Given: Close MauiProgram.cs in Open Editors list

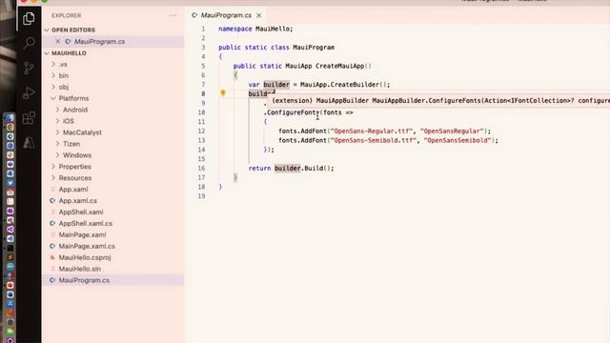Looking at the screenshot, I should 57,41.
